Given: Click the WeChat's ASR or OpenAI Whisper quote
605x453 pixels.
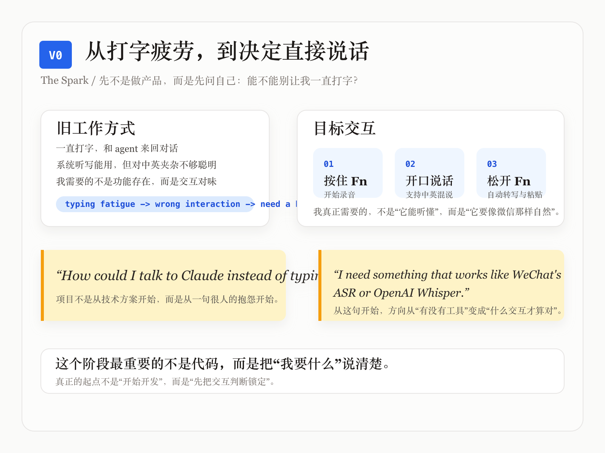Looking at the screenshot, I should 446,284.
